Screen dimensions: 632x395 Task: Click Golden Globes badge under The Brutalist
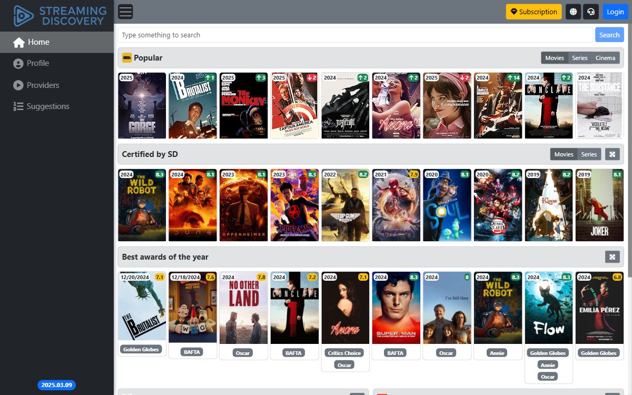tap(141, 349)
